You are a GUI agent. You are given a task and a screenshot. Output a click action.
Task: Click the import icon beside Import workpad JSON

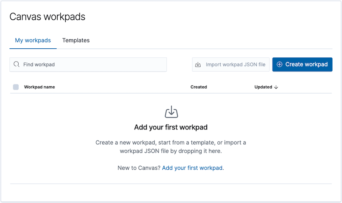(198, 64)
